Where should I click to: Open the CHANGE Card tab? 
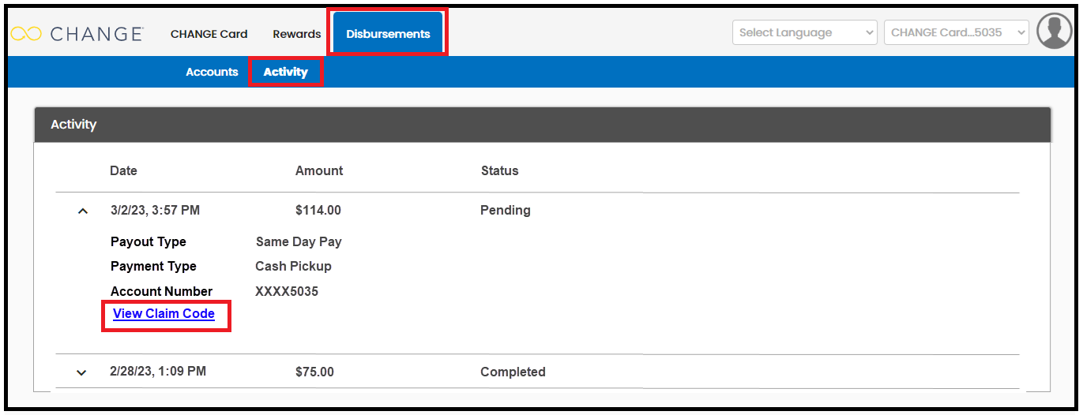[x=209, y=34]
